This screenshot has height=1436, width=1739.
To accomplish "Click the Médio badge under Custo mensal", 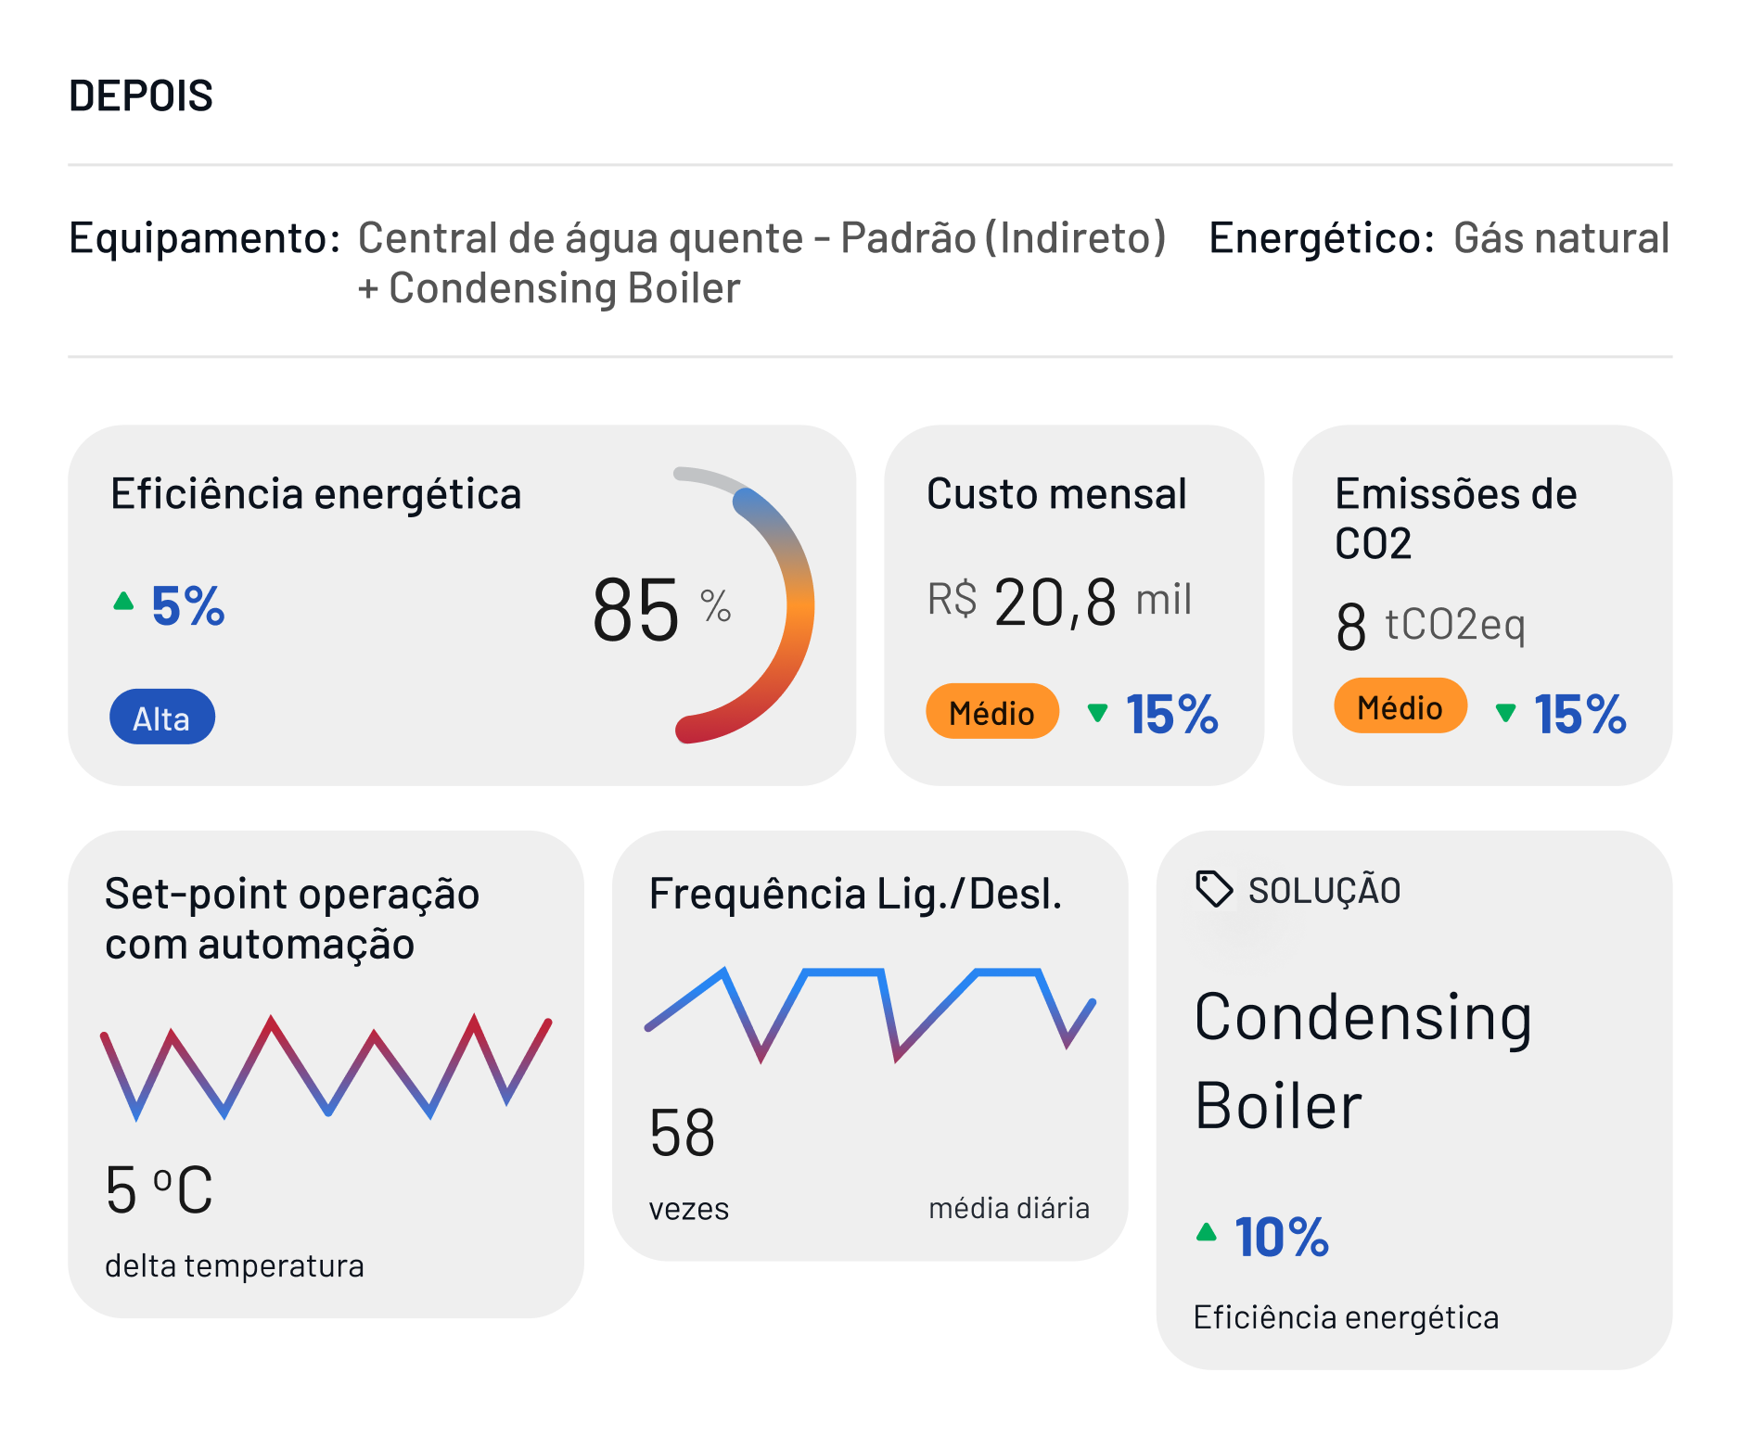I will [x=992, y=712].
